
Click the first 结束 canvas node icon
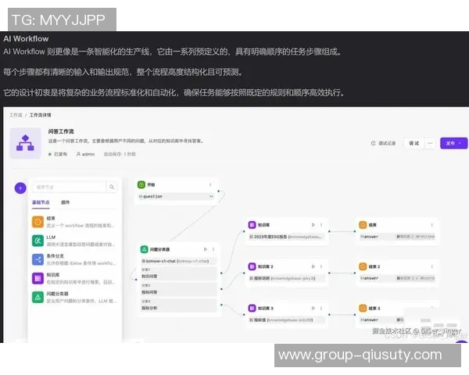363,224
